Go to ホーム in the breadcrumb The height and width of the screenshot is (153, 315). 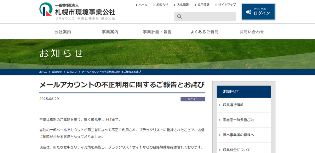pos(43,72)
